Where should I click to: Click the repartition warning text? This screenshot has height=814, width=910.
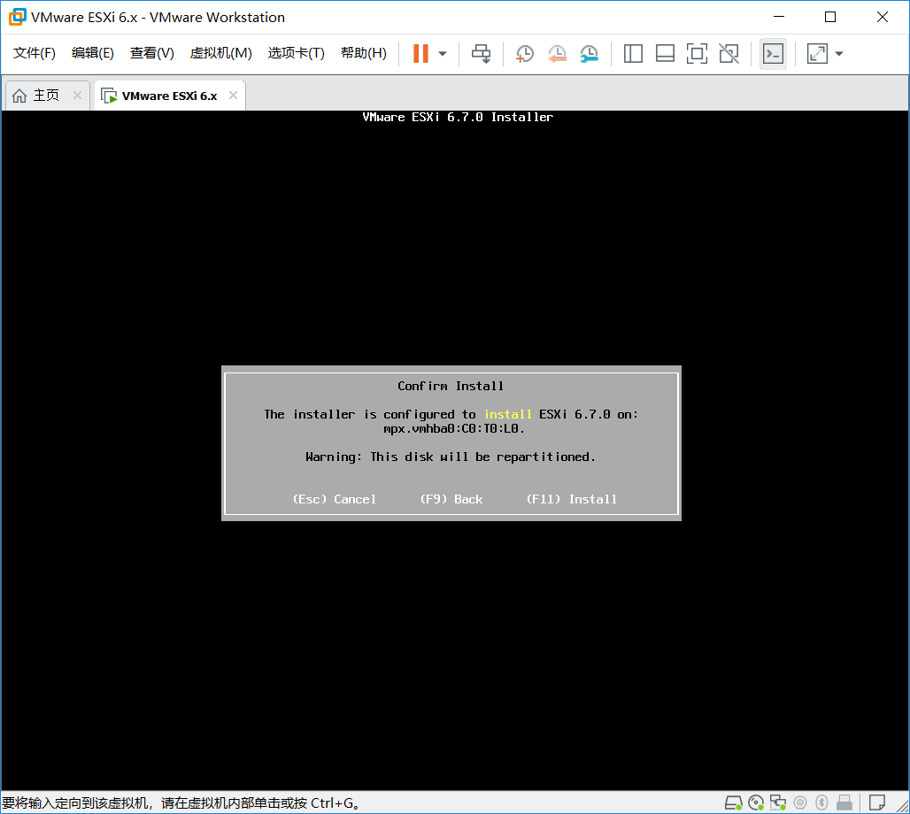(x=451, y=457)
